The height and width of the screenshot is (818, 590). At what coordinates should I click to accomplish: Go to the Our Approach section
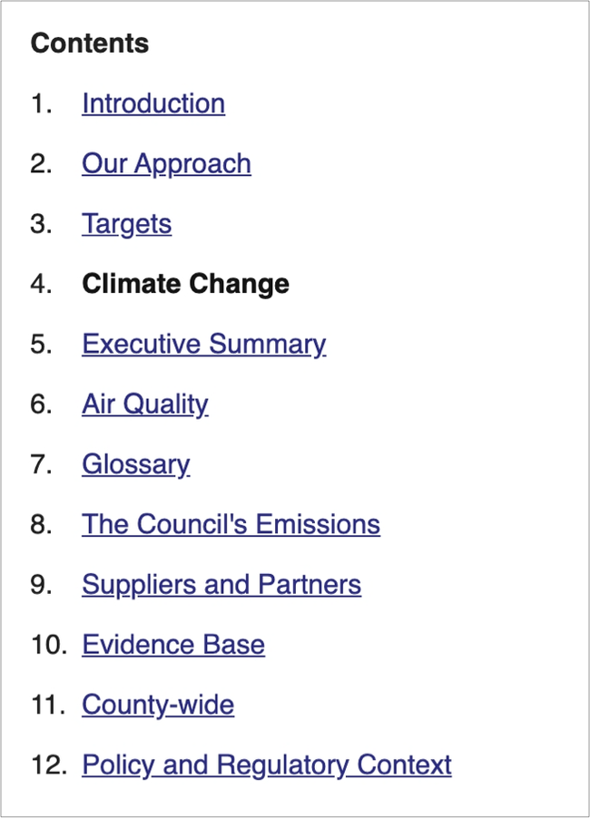tap(166, 164)
